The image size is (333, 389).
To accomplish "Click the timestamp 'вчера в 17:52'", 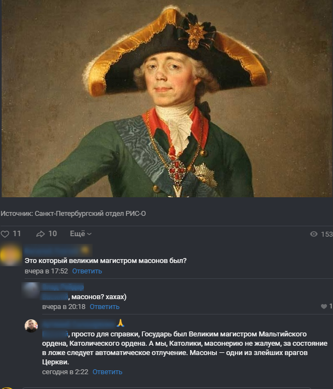I will pyautogui.click(x=46, y=271).
